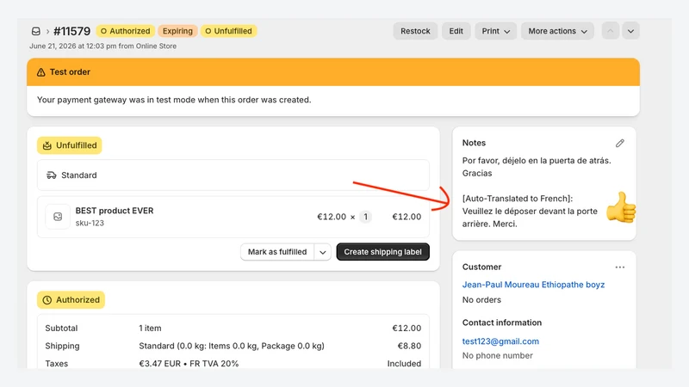
Task: Click the BEST product EVER title
Action: coord(115,211)
